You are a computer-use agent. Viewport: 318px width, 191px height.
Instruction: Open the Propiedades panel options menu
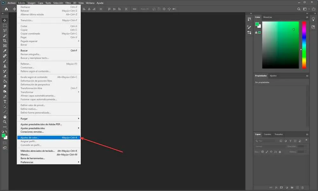307,76
